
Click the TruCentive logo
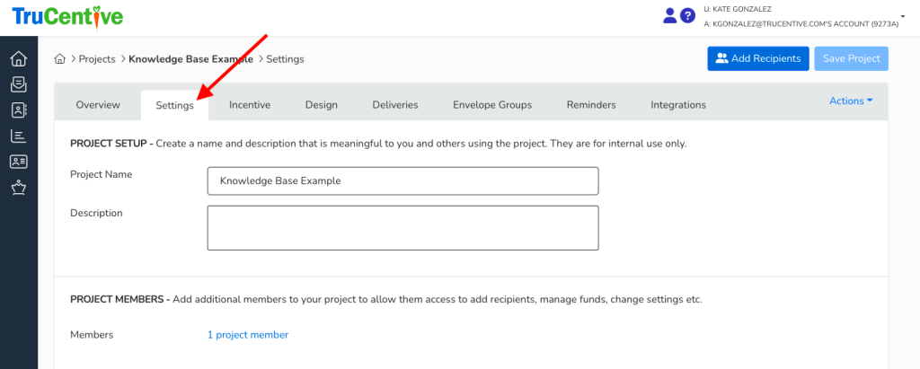pos(67,16)
